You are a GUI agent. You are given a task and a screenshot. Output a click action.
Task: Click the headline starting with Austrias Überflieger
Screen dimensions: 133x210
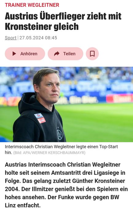pos(63,21)
